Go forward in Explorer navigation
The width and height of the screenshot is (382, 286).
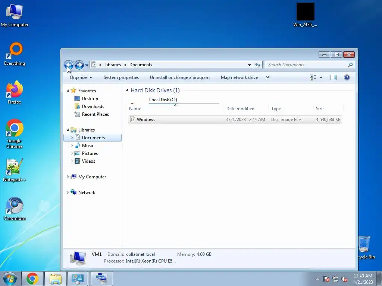click(79, 65)
